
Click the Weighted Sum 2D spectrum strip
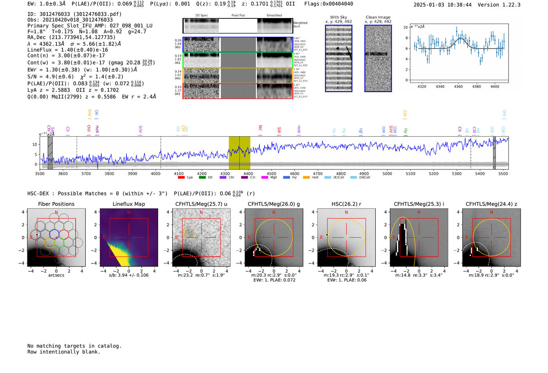click(x=238, y=26)
